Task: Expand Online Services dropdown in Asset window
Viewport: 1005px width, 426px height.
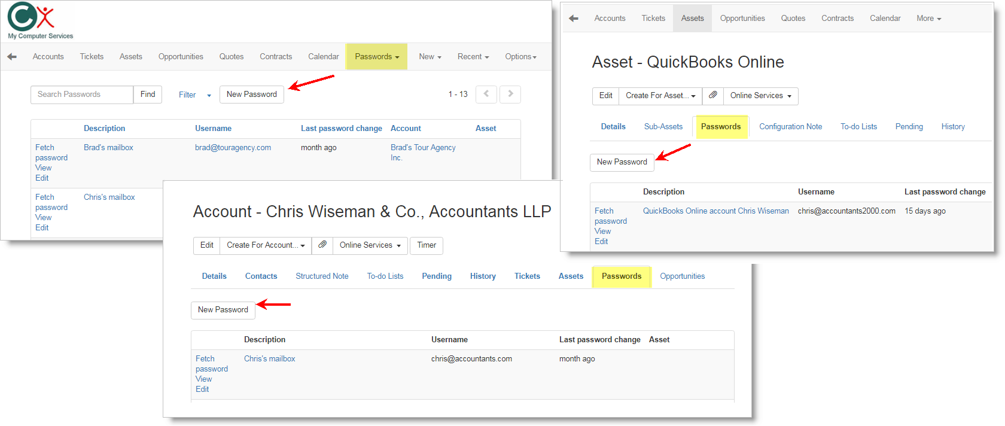Action: click(x=760, y=96)
